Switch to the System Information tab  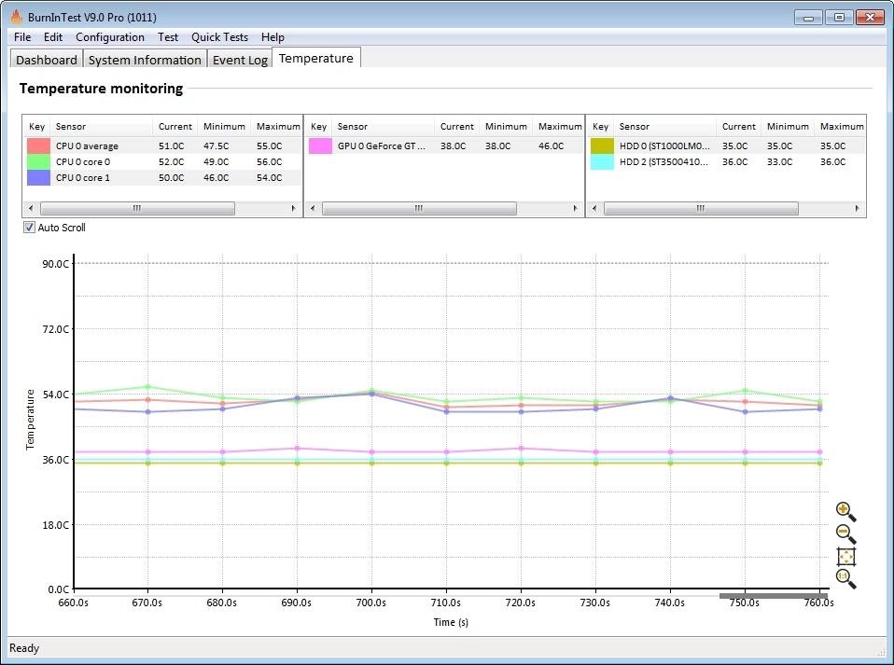point(145,60)
